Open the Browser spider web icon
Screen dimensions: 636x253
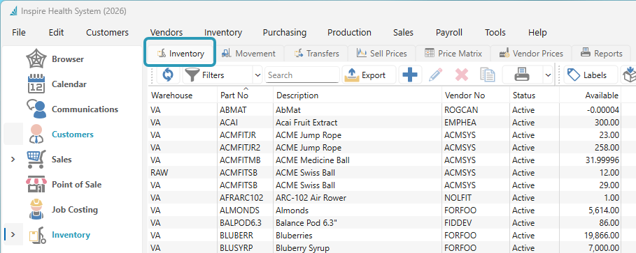point(36,59)
